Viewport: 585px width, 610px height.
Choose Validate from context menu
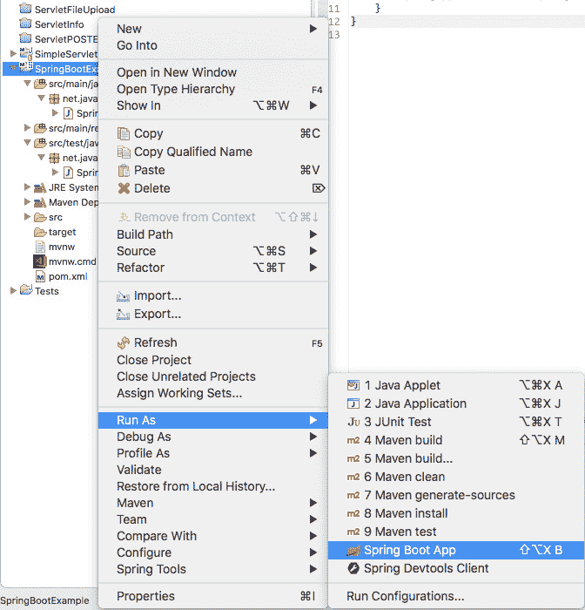point(213,470)
